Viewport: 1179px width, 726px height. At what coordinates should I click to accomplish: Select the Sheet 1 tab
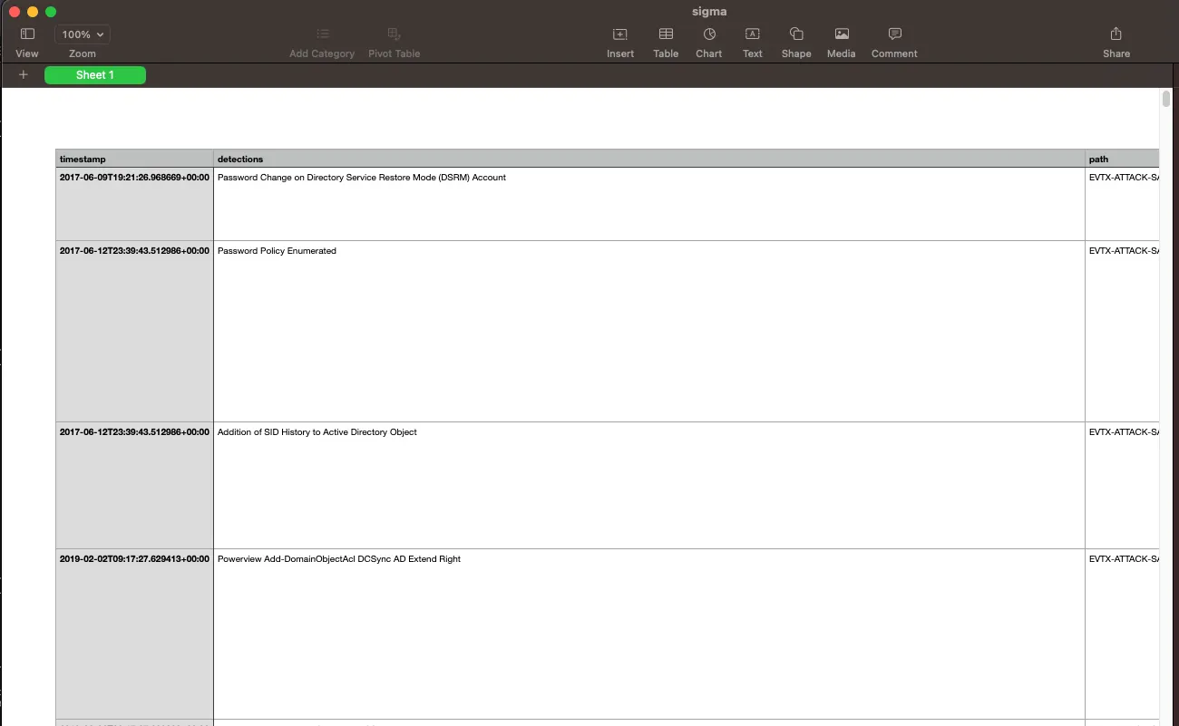pos(95,75)
